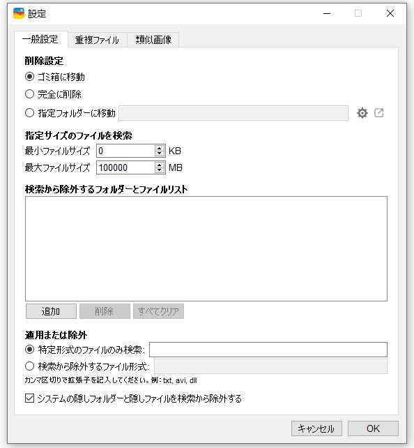The width and height of the screenshot is (414, 448).
Task: Click the 追加 button
Action: (x=51, y=311)
